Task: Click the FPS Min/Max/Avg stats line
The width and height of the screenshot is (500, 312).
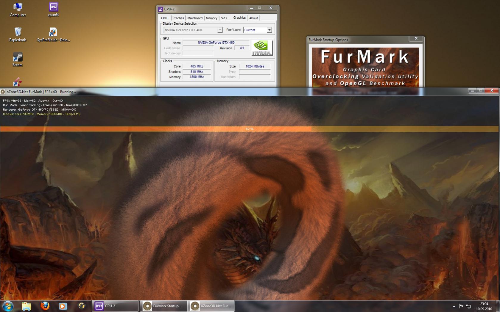Action: click(33, 101)
